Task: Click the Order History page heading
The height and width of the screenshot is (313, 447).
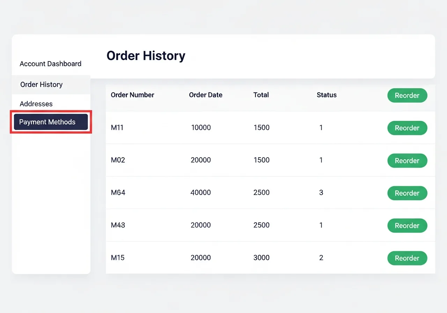Action: 146,56
